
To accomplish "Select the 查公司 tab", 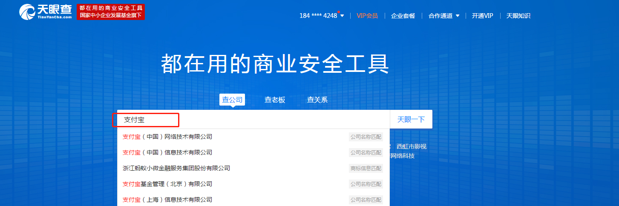I will point(232,100).
